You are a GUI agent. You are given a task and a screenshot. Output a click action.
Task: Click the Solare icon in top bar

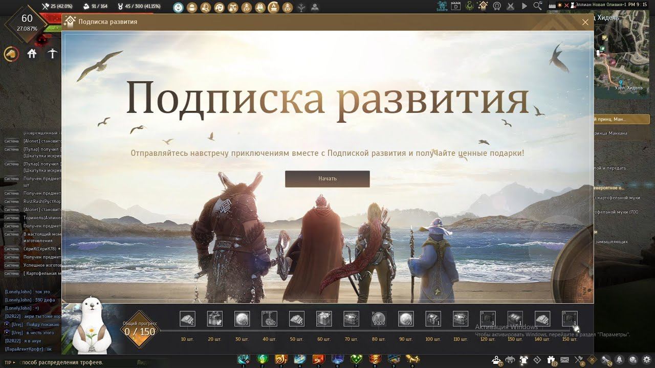442,7
